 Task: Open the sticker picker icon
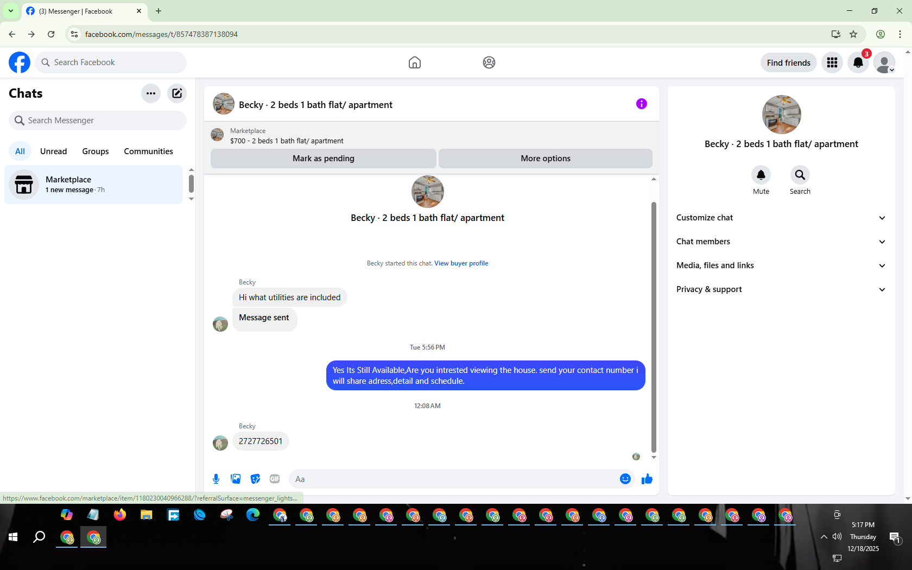255,479
